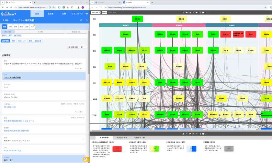Open the hamburger menu in blue header

pyautogui.click(x=86, y=13)
